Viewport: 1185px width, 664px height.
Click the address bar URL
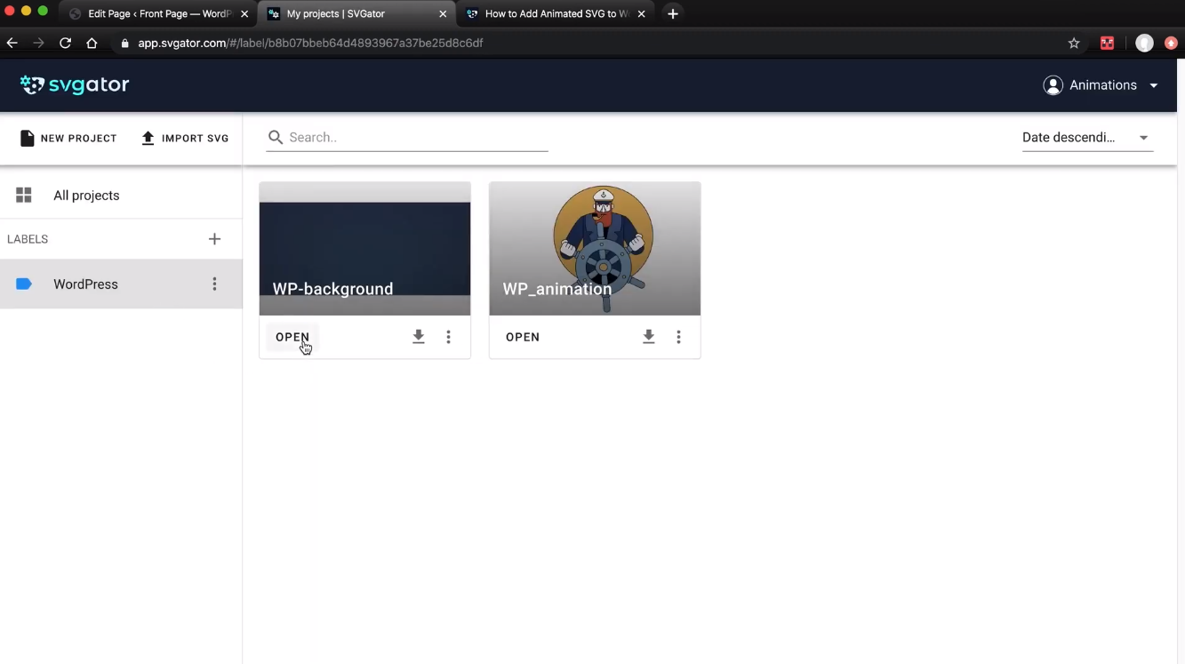tap(310, 43)
